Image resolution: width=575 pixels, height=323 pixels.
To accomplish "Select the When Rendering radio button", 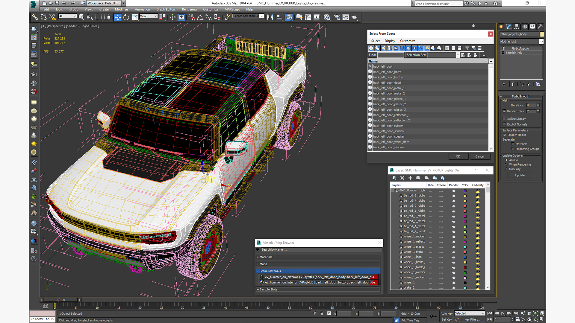I will coord(506,164).
